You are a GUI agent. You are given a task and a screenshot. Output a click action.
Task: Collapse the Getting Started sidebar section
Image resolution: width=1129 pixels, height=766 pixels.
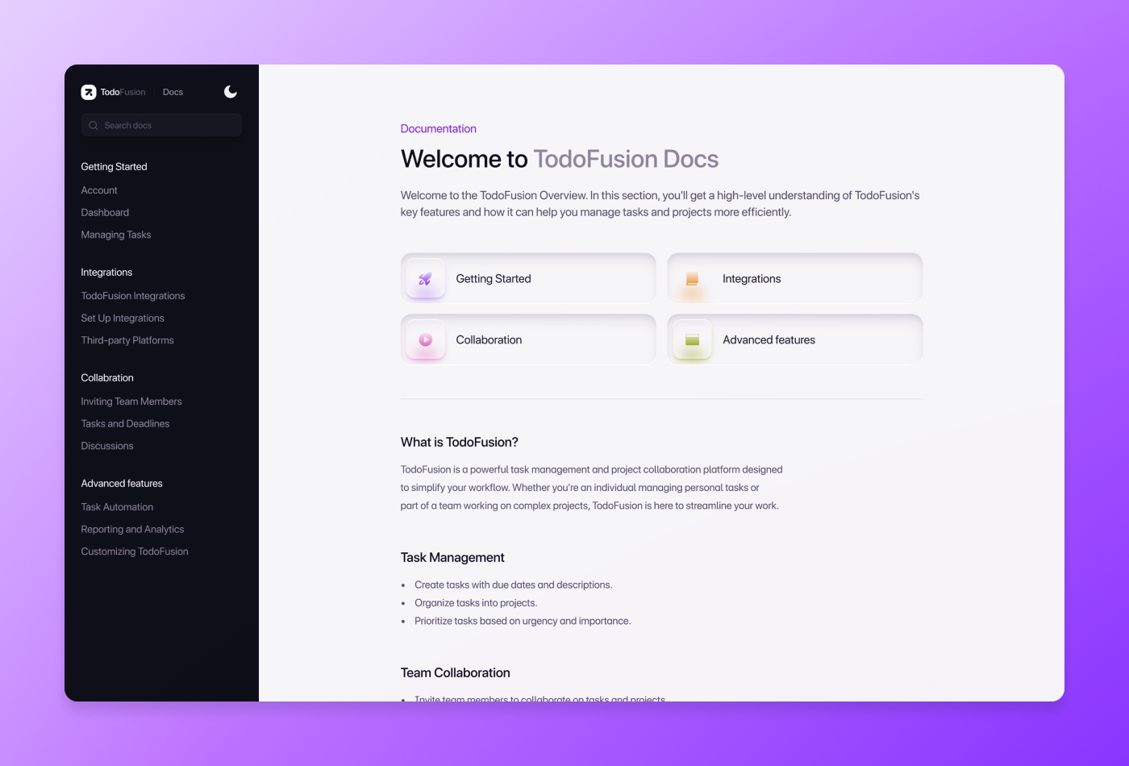click(114, 166)
